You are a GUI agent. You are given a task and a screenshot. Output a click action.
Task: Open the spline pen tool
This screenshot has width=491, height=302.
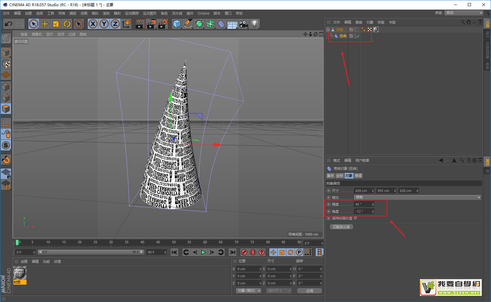click(x=188, y=24)
